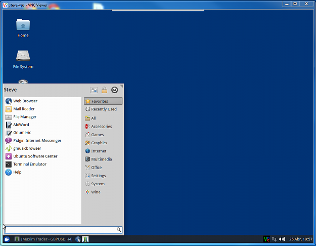316x246 pixels.
Task: Focus the menu search field
Action: point(63,230)
